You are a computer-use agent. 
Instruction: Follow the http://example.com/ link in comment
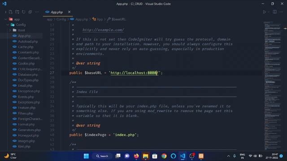point(103,30)
